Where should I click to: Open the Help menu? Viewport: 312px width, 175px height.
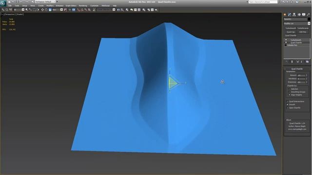115,6
